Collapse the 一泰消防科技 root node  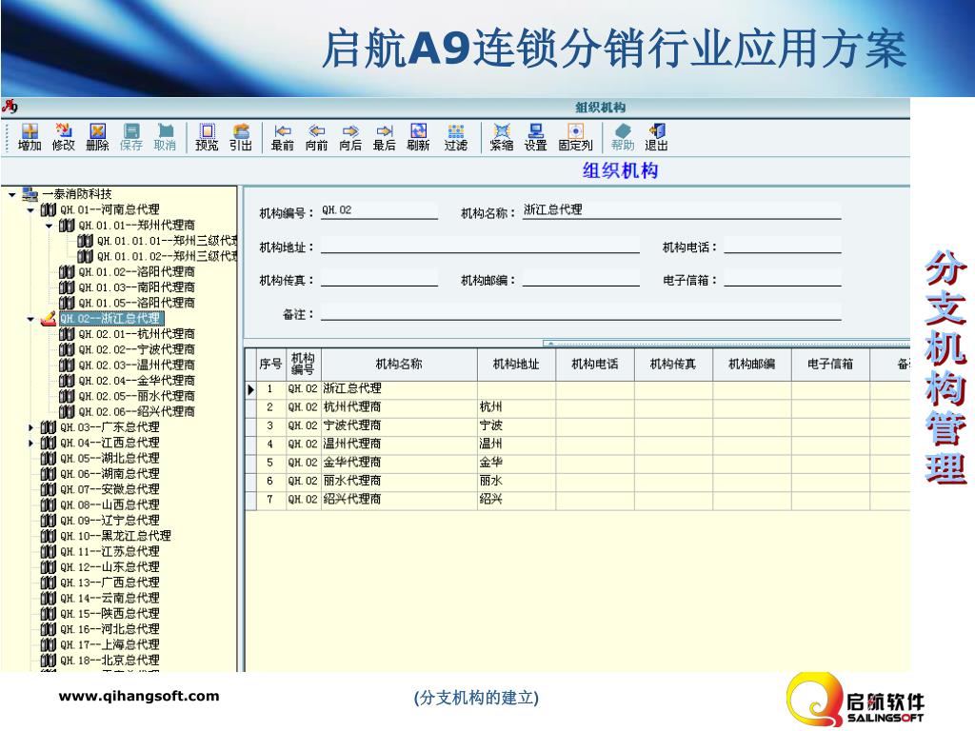point(11,194)
